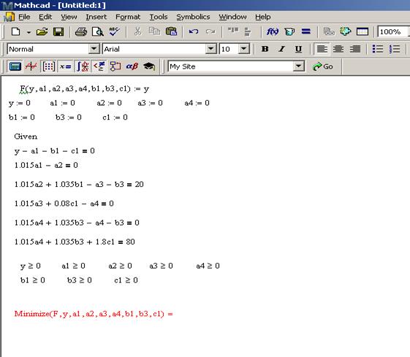Click the Save diskette icon
The image size is (410, 357).
pyautogui.click(x=58, y=32)
